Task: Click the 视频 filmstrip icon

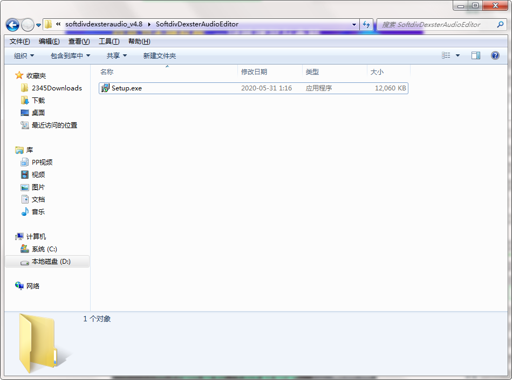Action: (x=25, y=174)
